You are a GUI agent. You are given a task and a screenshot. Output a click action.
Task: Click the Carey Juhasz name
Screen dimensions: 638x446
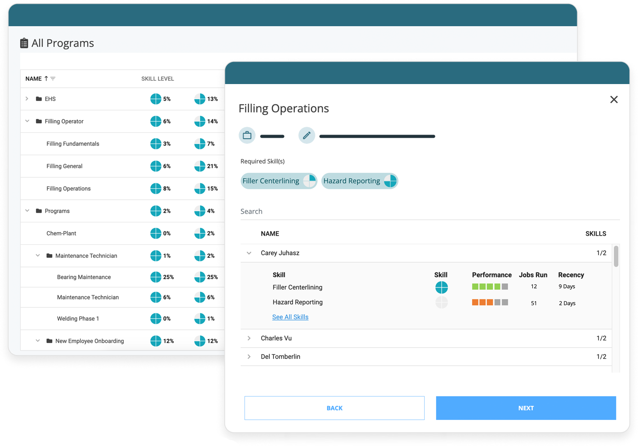click(280, 253)
